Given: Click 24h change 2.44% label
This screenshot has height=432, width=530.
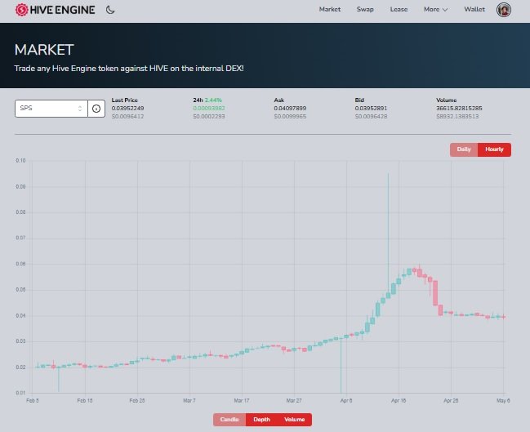Looking at the screenshot, I should (213, 100).
